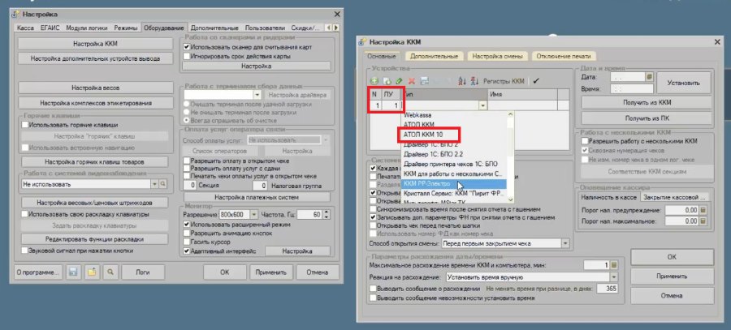Open the Тип combo arrow in the device row
The image size is (731, 330).
click(x=482, y=105)
